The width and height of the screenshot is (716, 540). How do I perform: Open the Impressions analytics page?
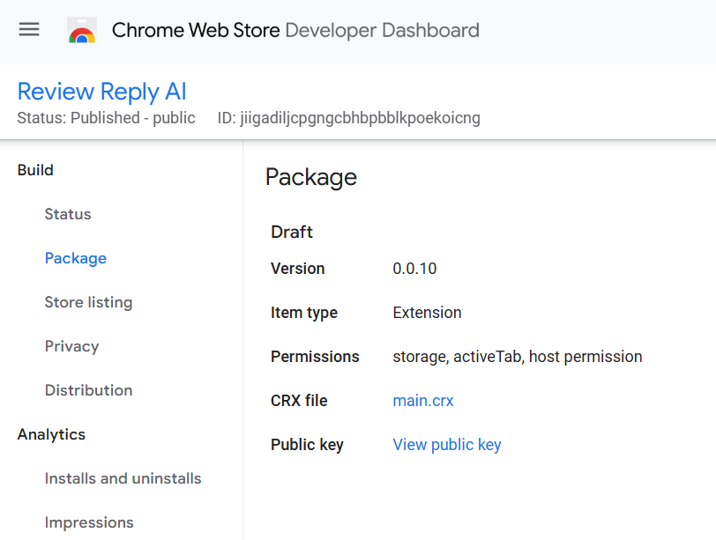pos(89,522)
